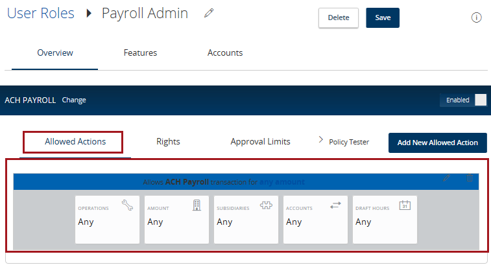Open the Rights tab
Screen dimensions: 491x265
(x=168, y=142)
